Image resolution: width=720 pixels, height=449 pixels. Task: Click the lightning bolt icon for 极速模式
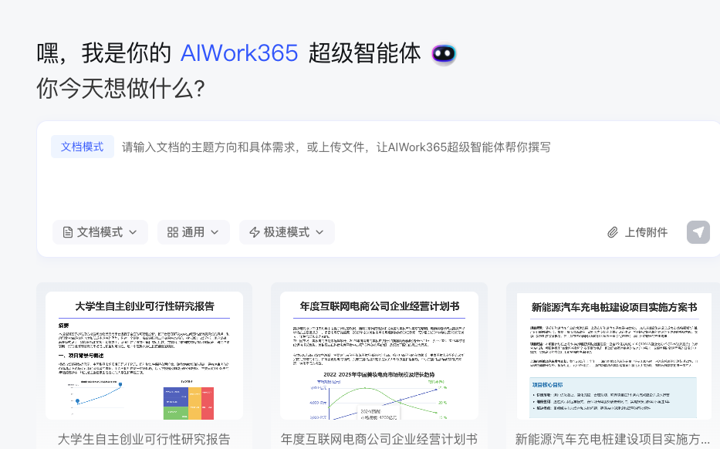point(255,232)
